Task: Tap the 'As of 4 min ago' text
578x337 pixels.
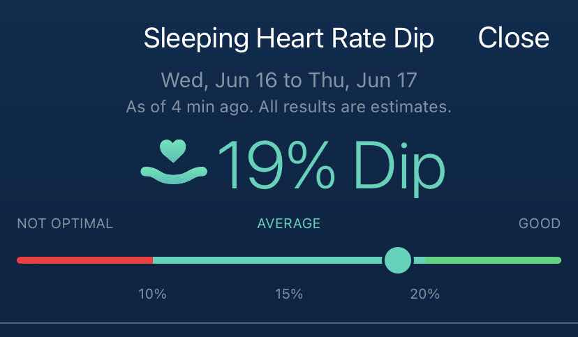Action: [x=190, y=107]
